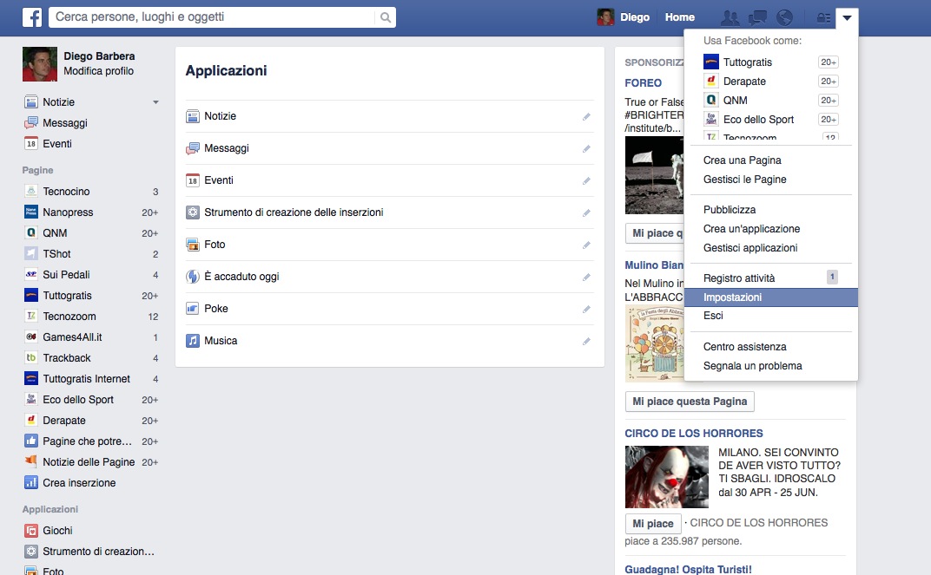Select Impostazioni in the account menu
Image resolution: width=931 pixels, height=575 pixels.
[770, 297]
